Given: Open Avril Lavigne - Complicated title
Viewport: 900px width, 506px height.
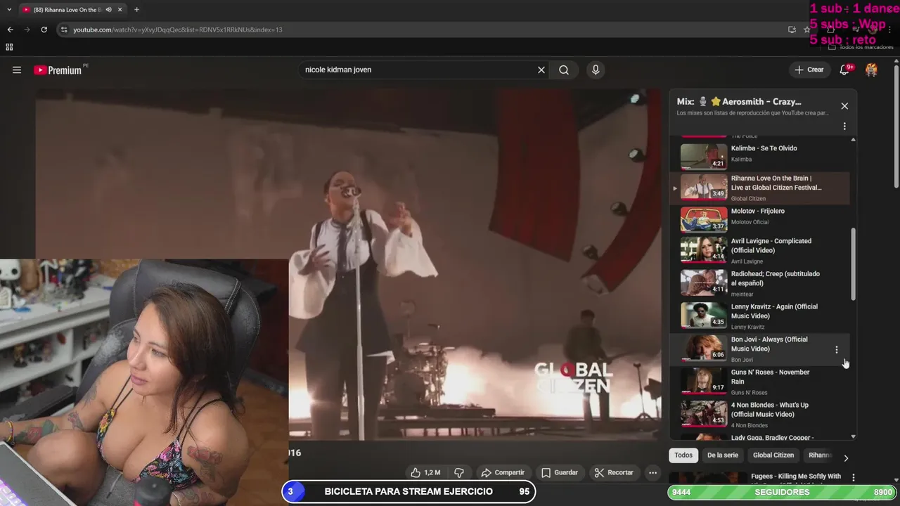Looking at the screenshot, I should [x=771, y=245].
